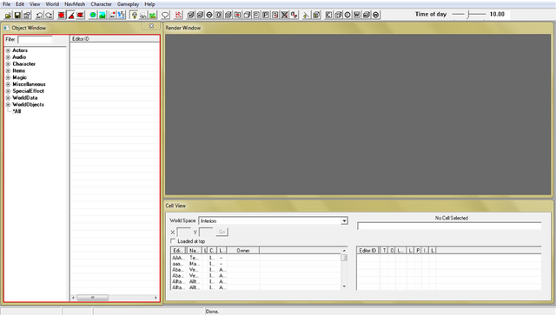Image resolution: width=556 pixels, height=315 pixels.
Task: Expand the Actors tree node
Action: tap(8, 50)
